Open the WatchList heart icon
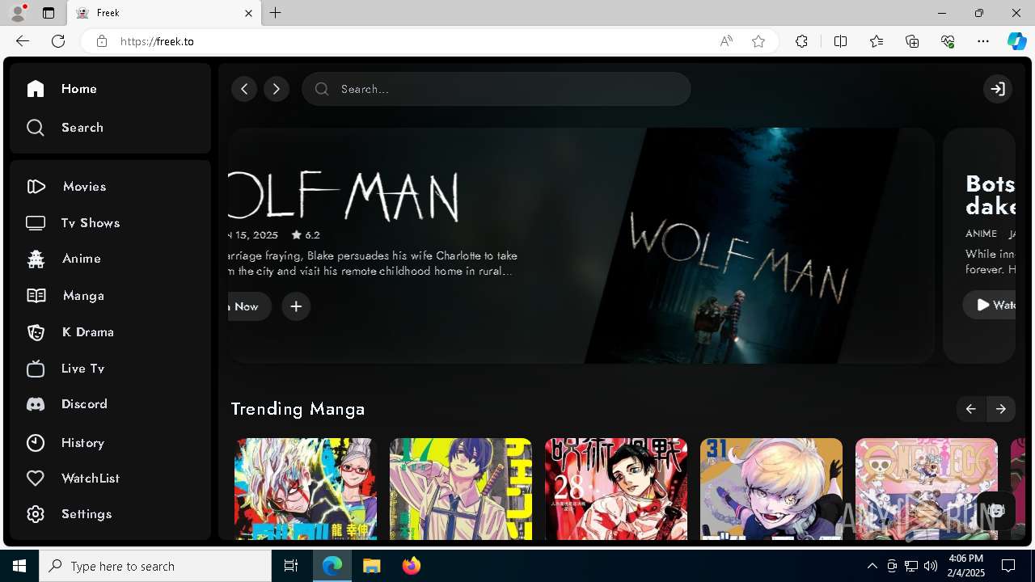This screenshot has width=1035, height=582. 36,479
